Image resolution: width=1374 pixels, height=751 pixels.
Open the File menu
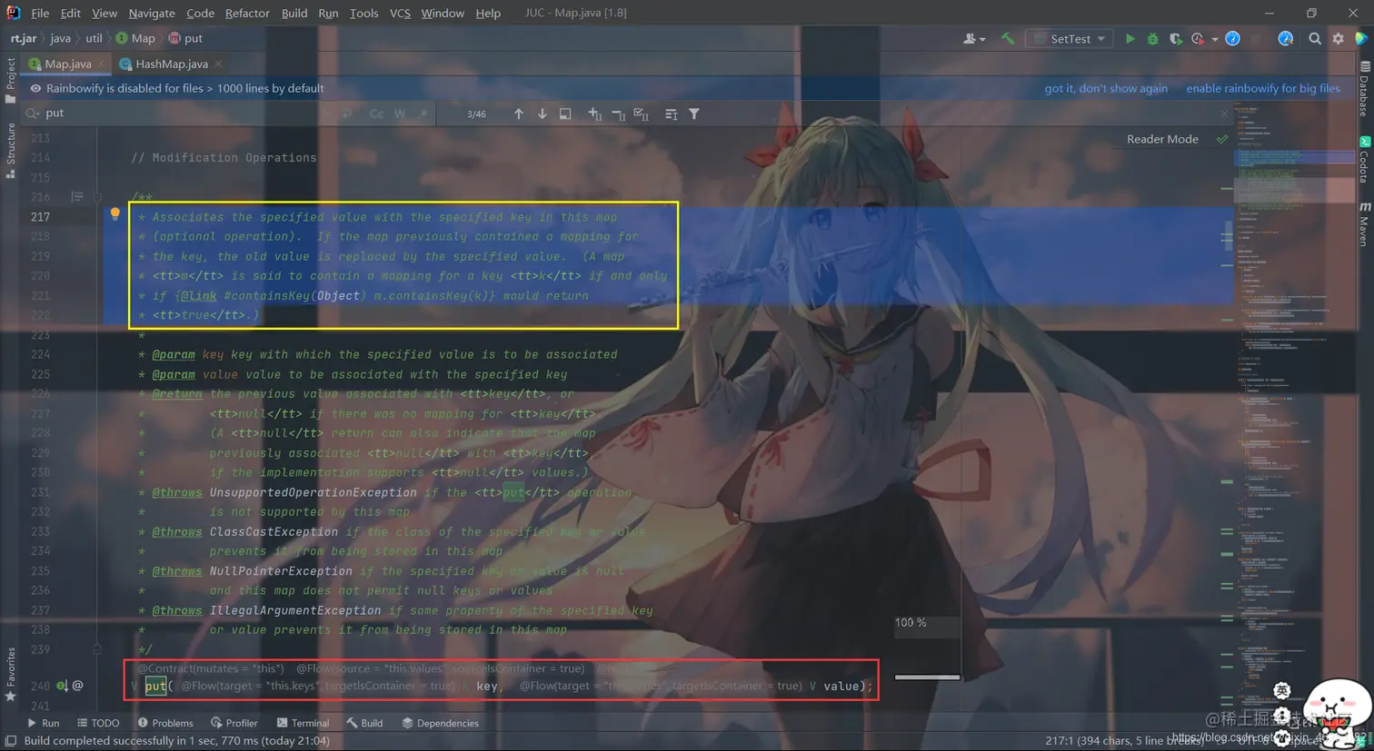point(40,13)
